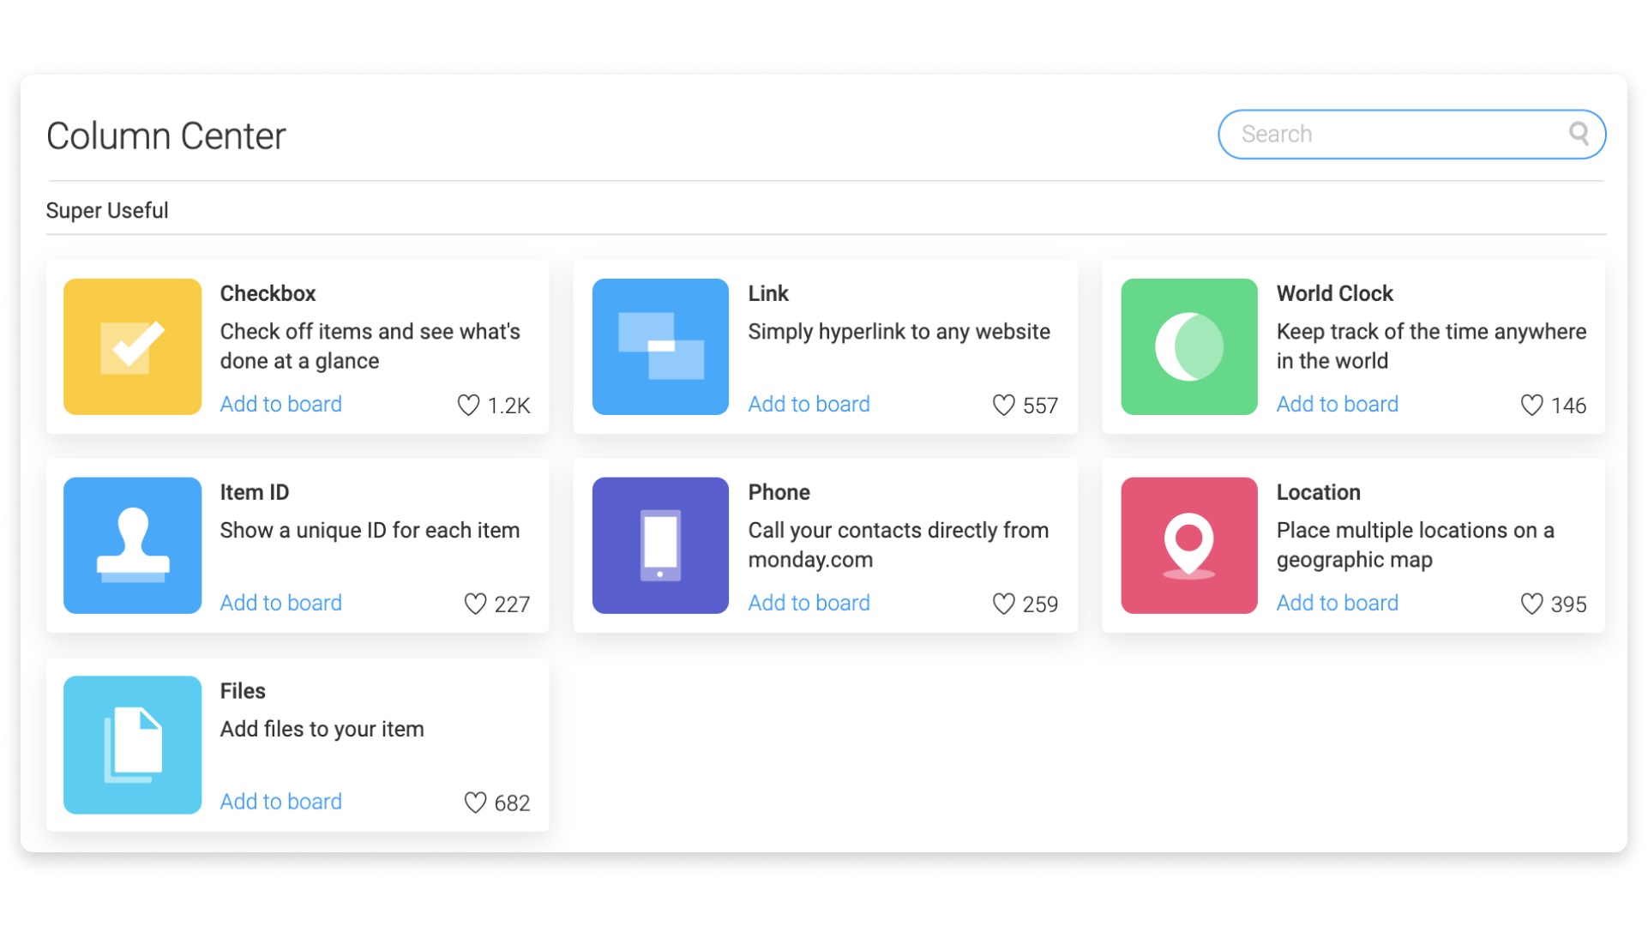Like the Phone column heart icon
This screenshot has height=926, width=1648.
point(1003,604)
